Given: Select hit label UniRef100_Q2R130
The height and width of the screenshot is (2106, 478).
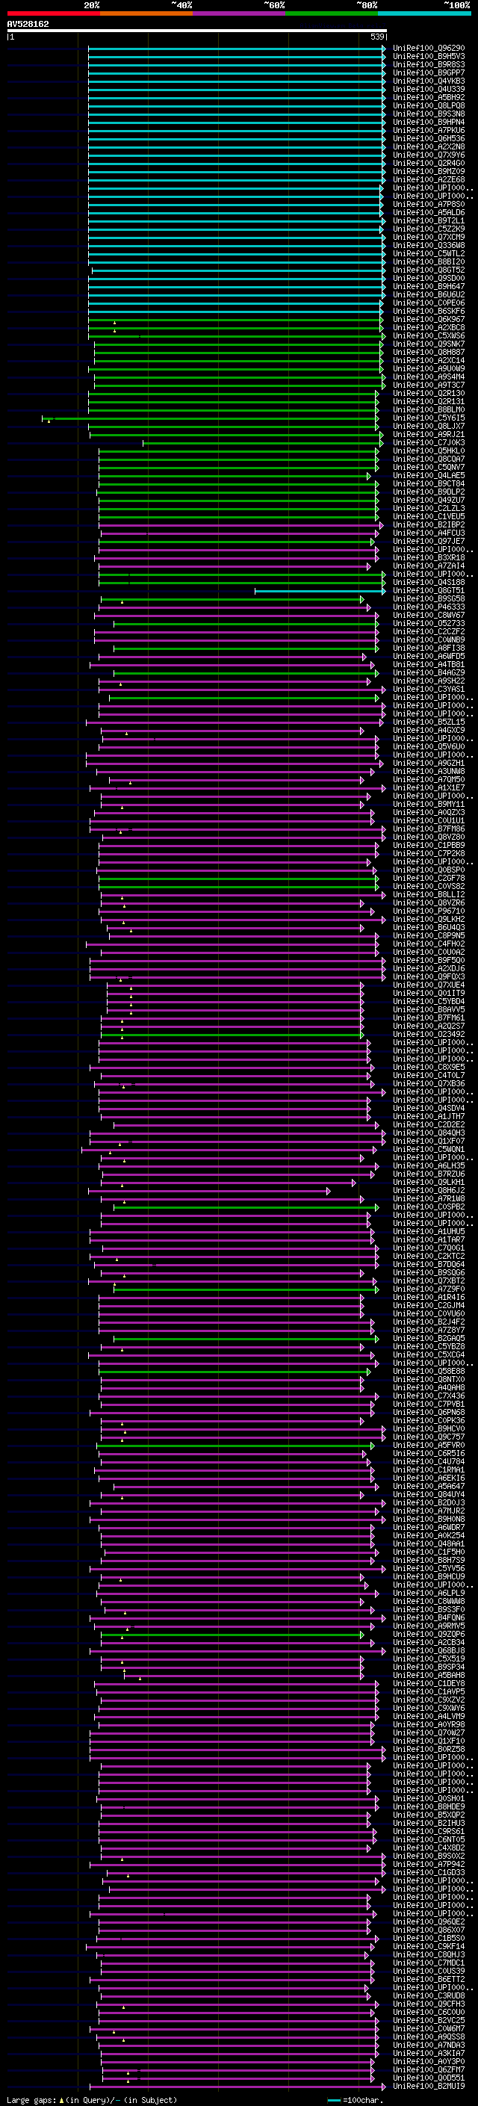Looking at the screenshot, I should pos(429,393).
